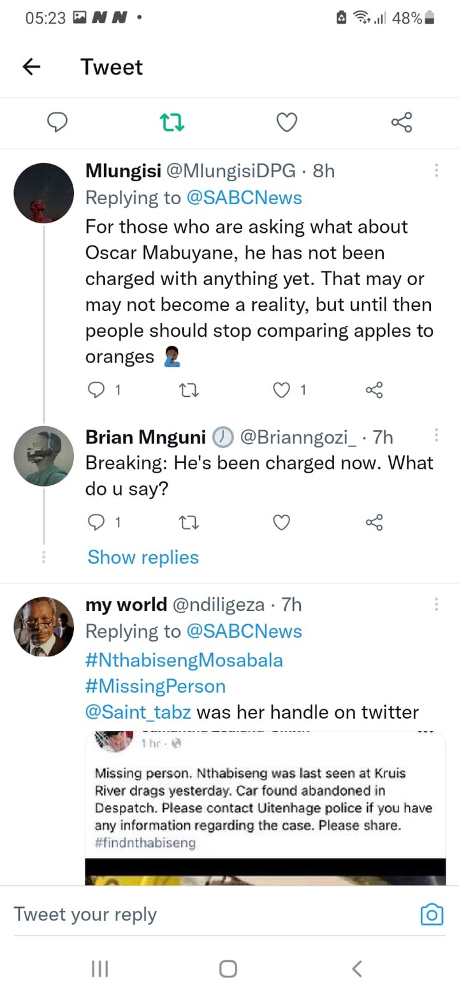The image size is (459, 995).
Task: Open the #NthabisengMosabala hashtag
Action: tap(184, 660)
